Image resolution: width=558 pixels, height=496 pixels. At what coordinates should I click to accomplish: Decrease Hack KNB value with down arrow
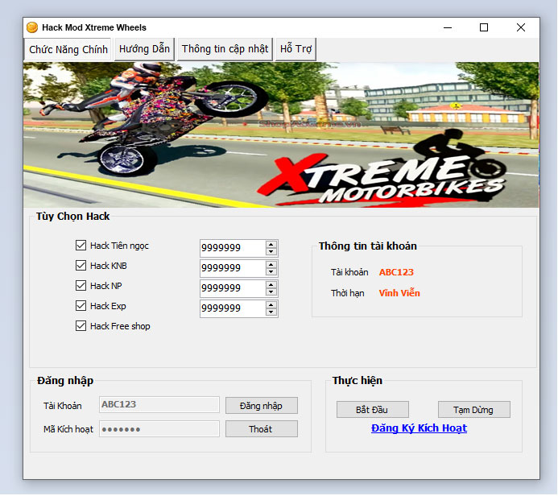click(x=271, y=272)
